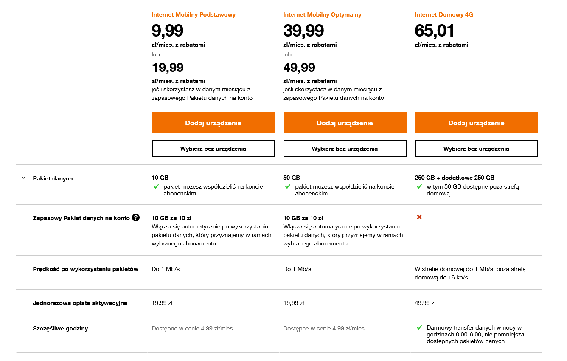This screenshot has width=567, height=361.
Task: Click Zapasowy Pakiet danych na konto label
Action: pyautogui.click(x=81, y=218)
